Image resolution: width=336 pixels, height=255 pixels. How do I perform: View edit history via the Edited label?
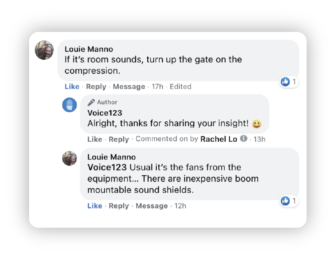click(180, 87)
